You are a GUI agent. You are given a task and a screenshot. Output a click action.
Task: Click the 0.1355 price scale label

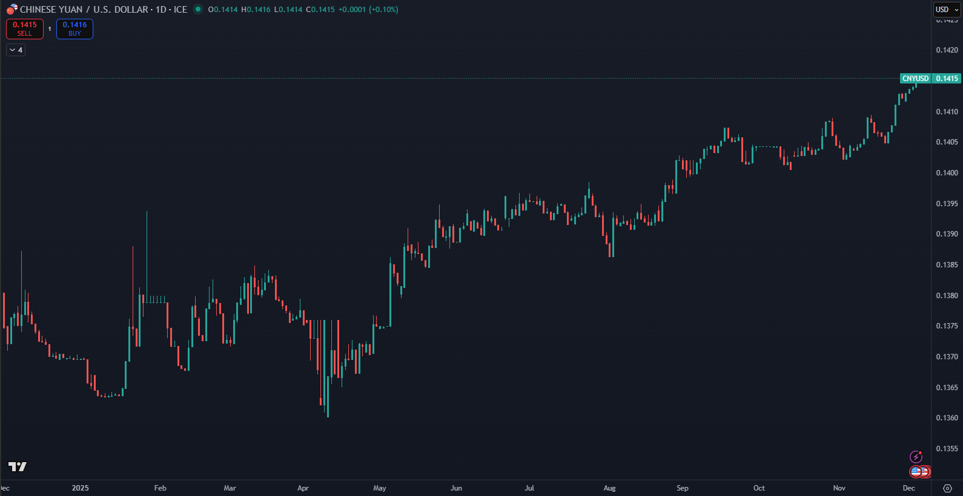point(947,449)
